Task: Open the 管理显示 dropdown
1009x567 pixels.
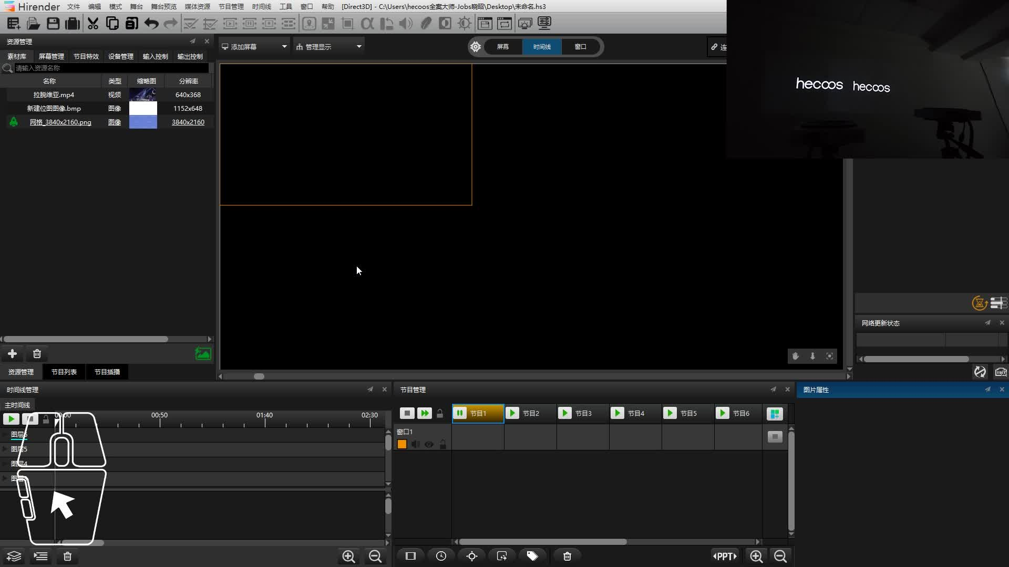Action: pyautogui.click(x=329, y=47)
